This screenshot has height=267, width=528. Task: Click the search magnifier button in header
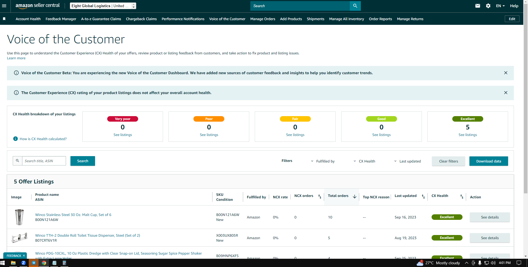coord(355,6)
